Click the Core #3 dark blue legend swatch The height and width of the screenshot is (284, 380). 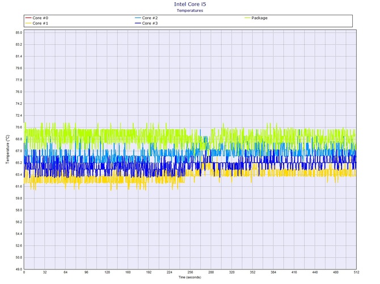point(138,23)
